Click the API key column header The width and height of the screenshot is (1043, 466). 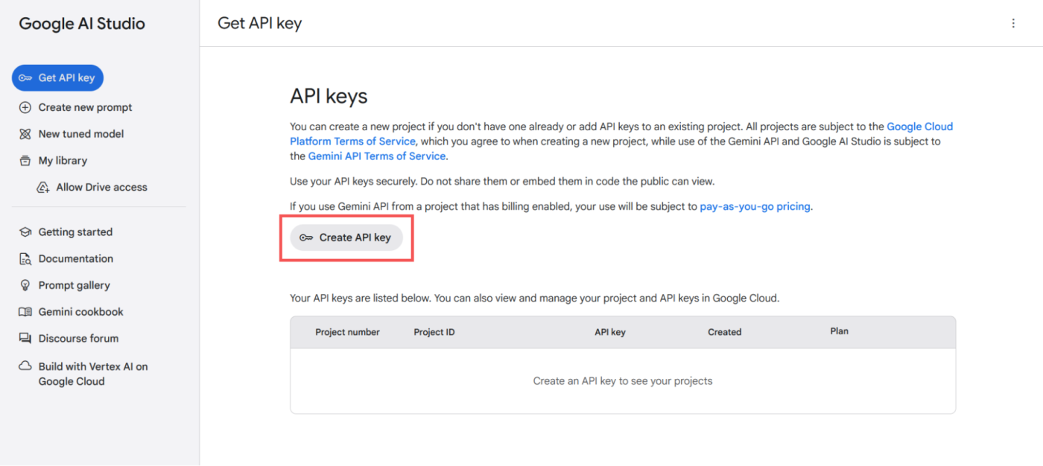[x=610, y=332]
